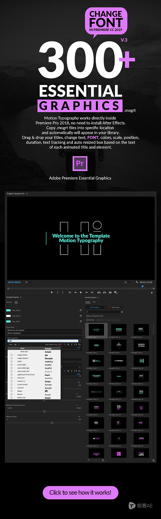Switch to the Edit tab in the left panel
The image size is (161, 519).
coord(16,302)
